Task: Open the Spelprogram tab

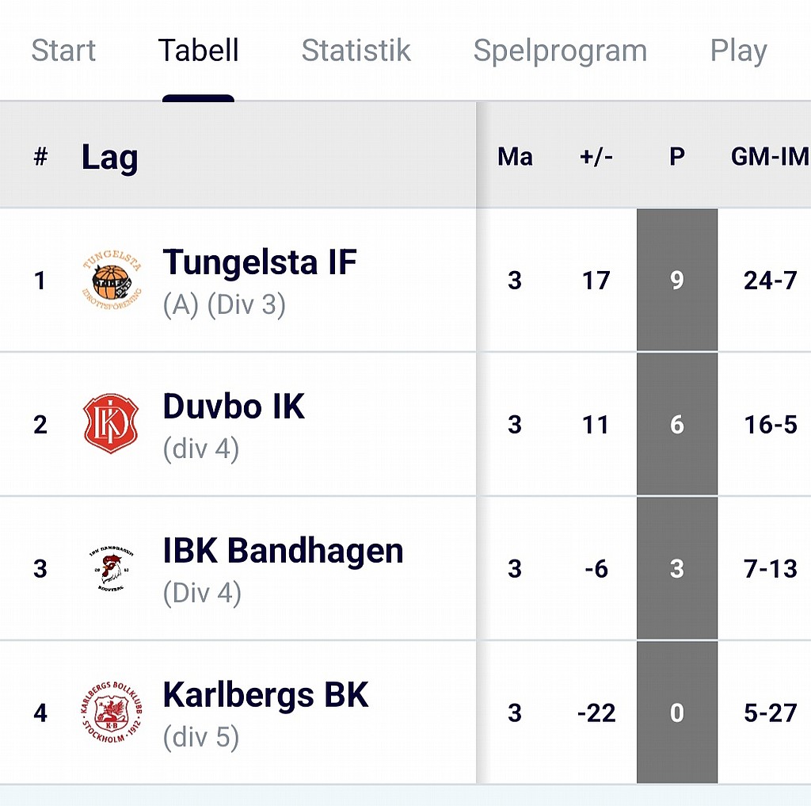Action: [560, 52]
